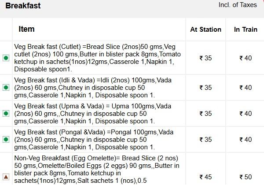Click the ₹ 35 station price for Upma & Vada
This screenshot has height=185, width=264.
[x=205, y=114]
